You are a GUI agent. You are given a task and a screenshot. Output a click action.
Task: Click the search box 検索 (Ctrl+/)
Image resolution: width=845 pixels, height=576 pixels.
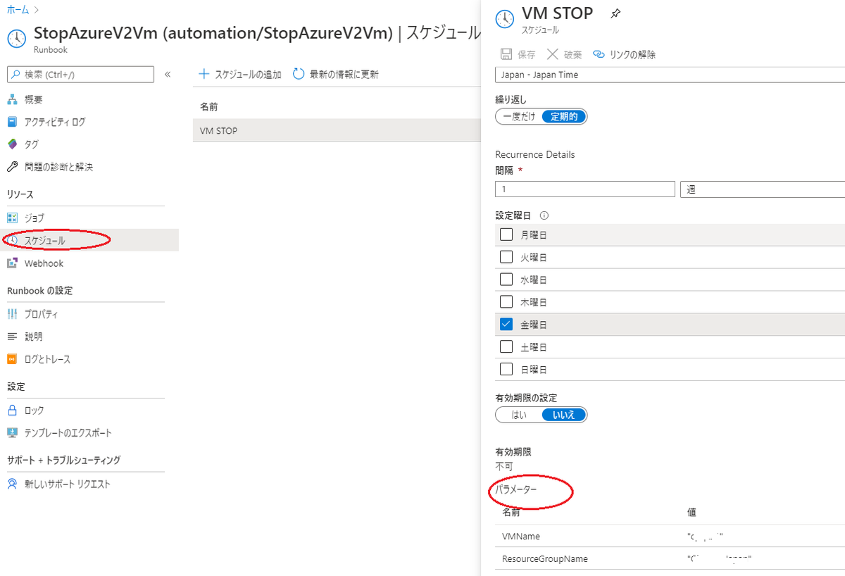click(x=80, y=74)
